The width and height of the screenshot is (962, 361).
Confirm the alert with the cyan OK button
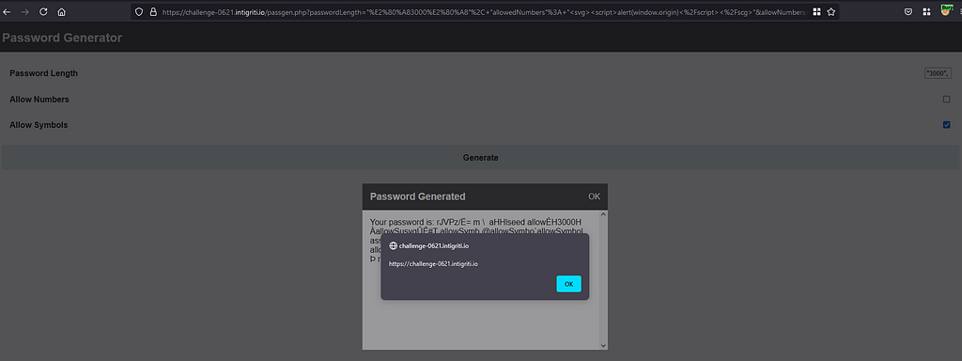tap(568, 284)
